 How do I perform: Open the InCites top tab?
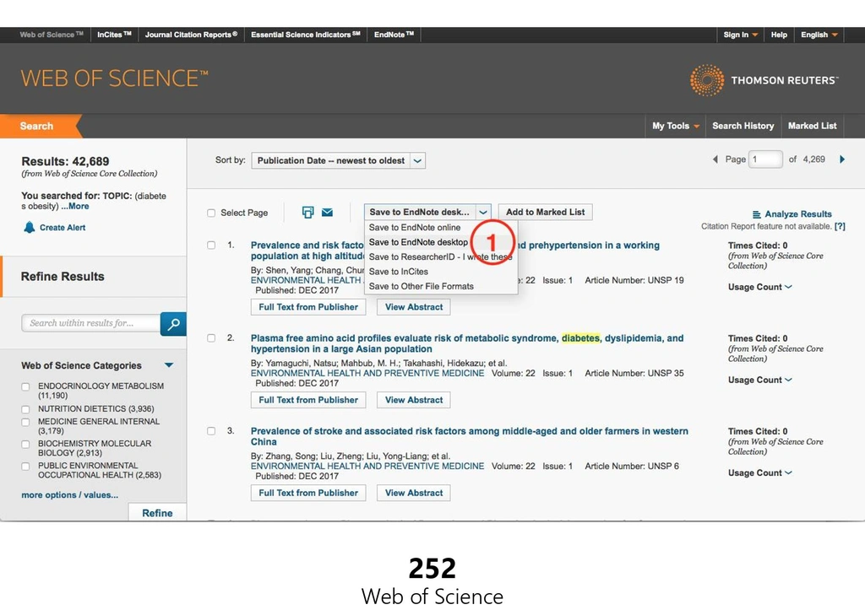pos(114,35)
